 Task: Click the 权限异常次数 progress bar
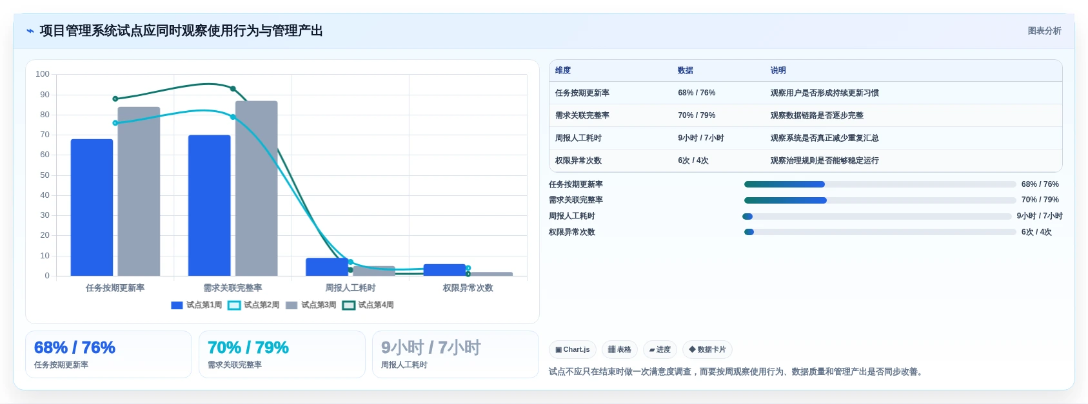[880, 232]
